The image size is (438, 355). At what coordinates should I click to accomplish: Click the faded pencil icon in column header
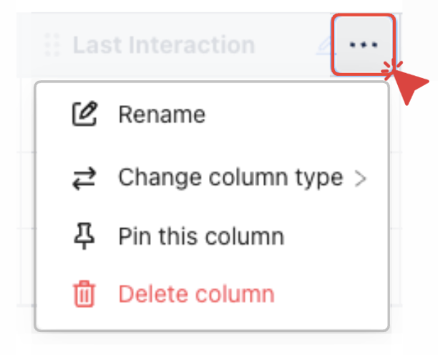coord(323,45)
